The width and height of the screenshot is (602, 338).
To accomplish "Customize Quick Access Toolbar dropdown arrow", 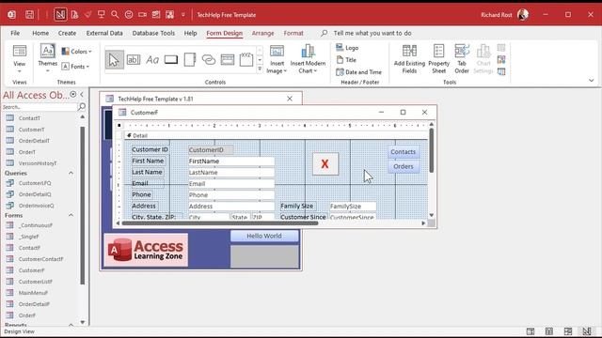I will 183,15.
